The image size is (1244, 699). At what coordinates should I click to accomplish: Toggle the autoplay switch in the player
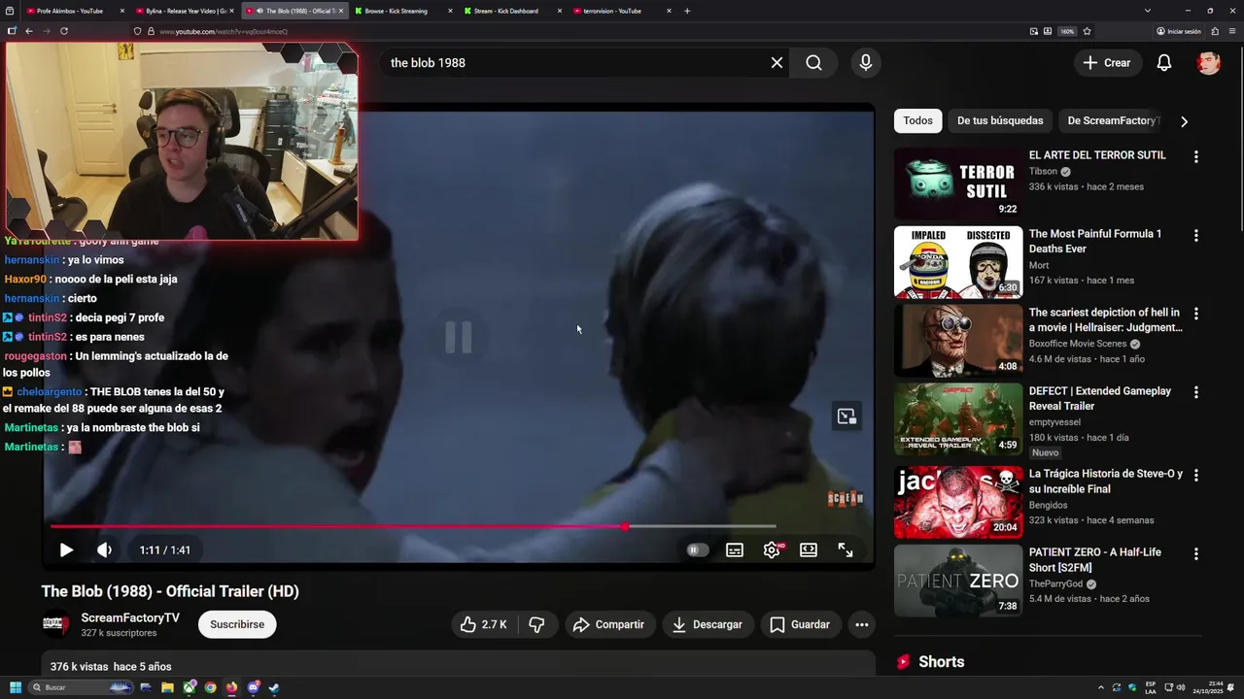(697, 549)
